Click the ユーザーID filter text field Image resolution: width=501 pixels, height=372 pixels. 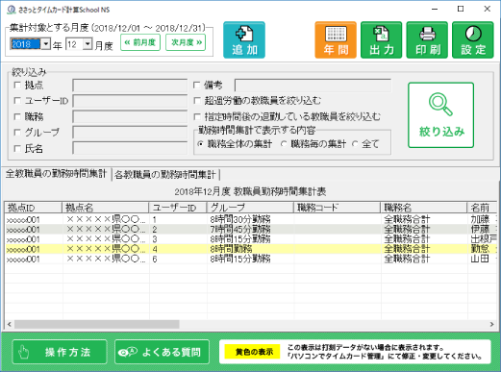(130, 101)
